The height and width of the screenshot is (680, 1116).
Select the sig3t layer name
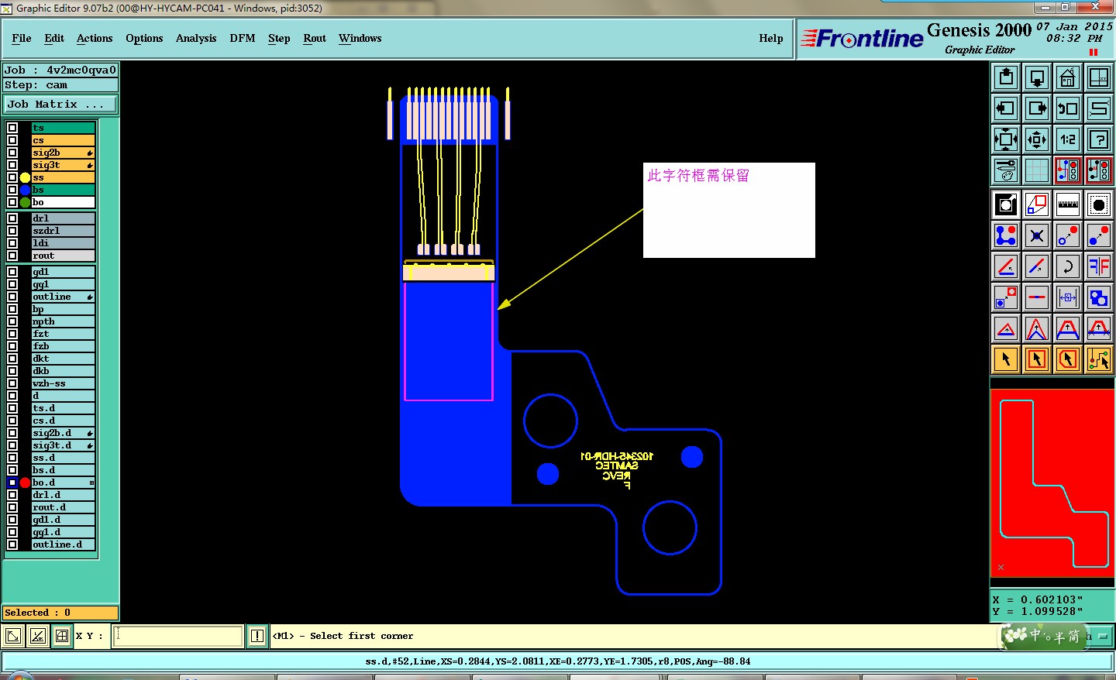pos(63,165)
